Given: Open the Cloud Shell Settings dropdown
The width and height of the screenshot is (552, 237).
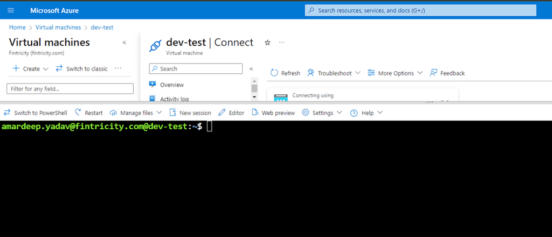Looking at the screenshot, I should coord(322,113).
